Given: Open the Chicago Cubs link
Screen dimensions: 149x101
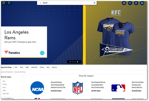Looking at the screenshot, I should pyautogui.click(x=136, y=85).
